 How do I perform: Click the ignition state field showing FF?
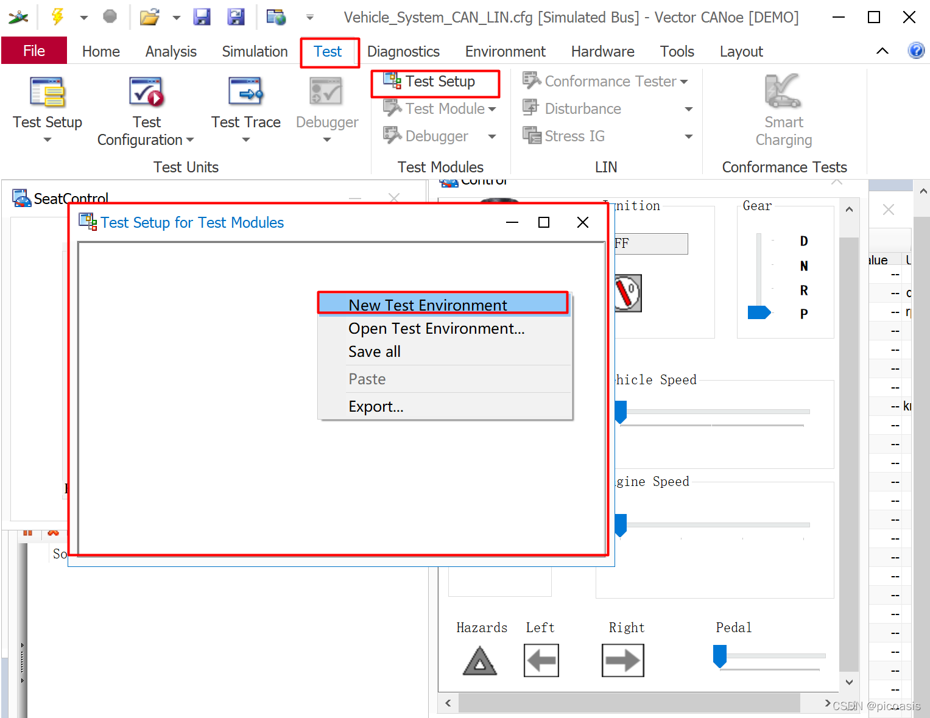point(650,244)
